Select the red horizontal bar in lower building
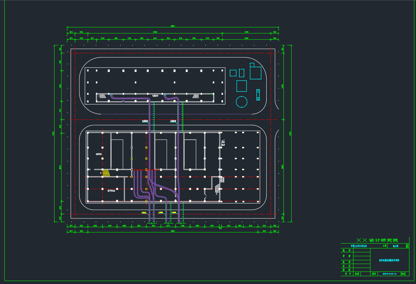Screen dimensions: 416x284 146,170
